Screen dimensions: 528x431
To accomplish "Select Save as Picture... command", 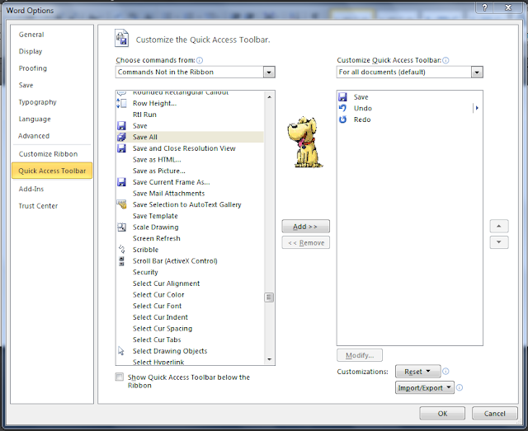I will click(190, 171).
